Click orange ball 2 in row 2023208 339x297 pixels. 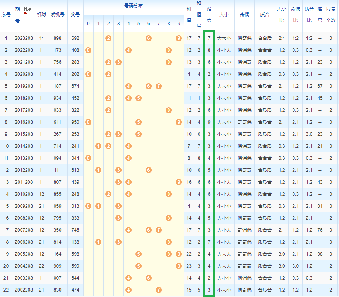(108, 38)
